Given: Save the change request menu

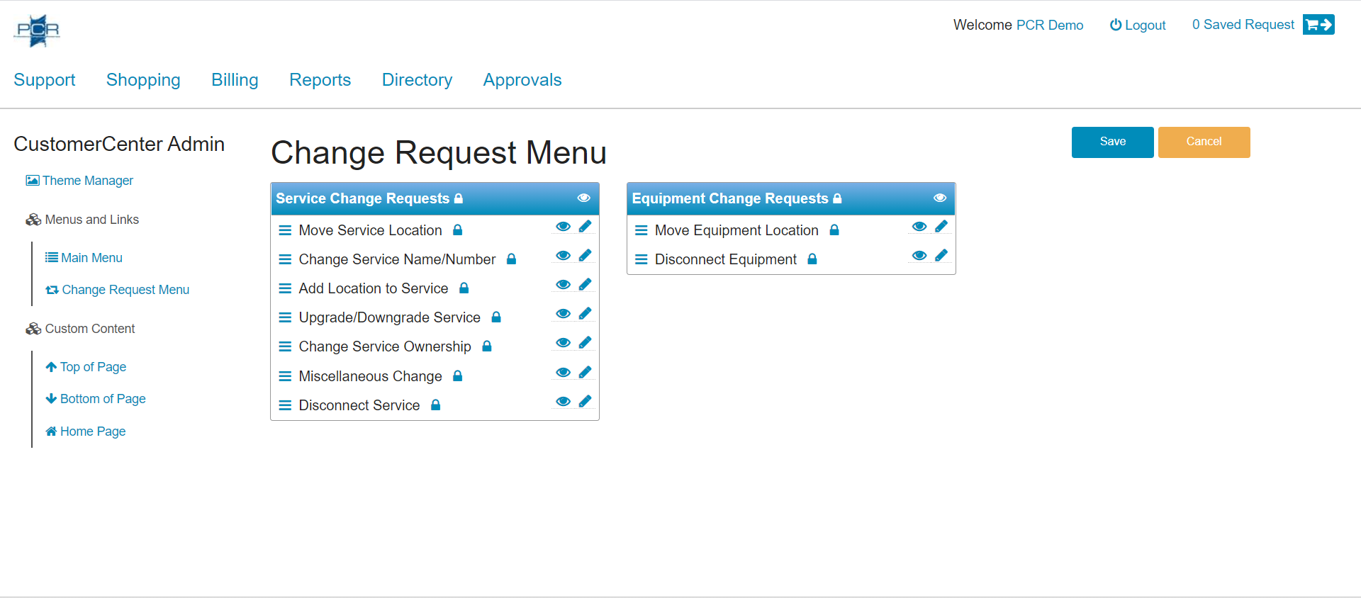Looking at the screenshot, I should [x=1111, y=142].
